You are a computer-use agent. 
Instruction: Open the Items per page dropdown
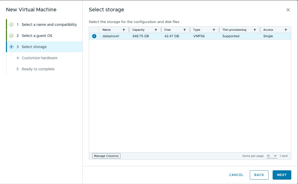tap(272, 156)
